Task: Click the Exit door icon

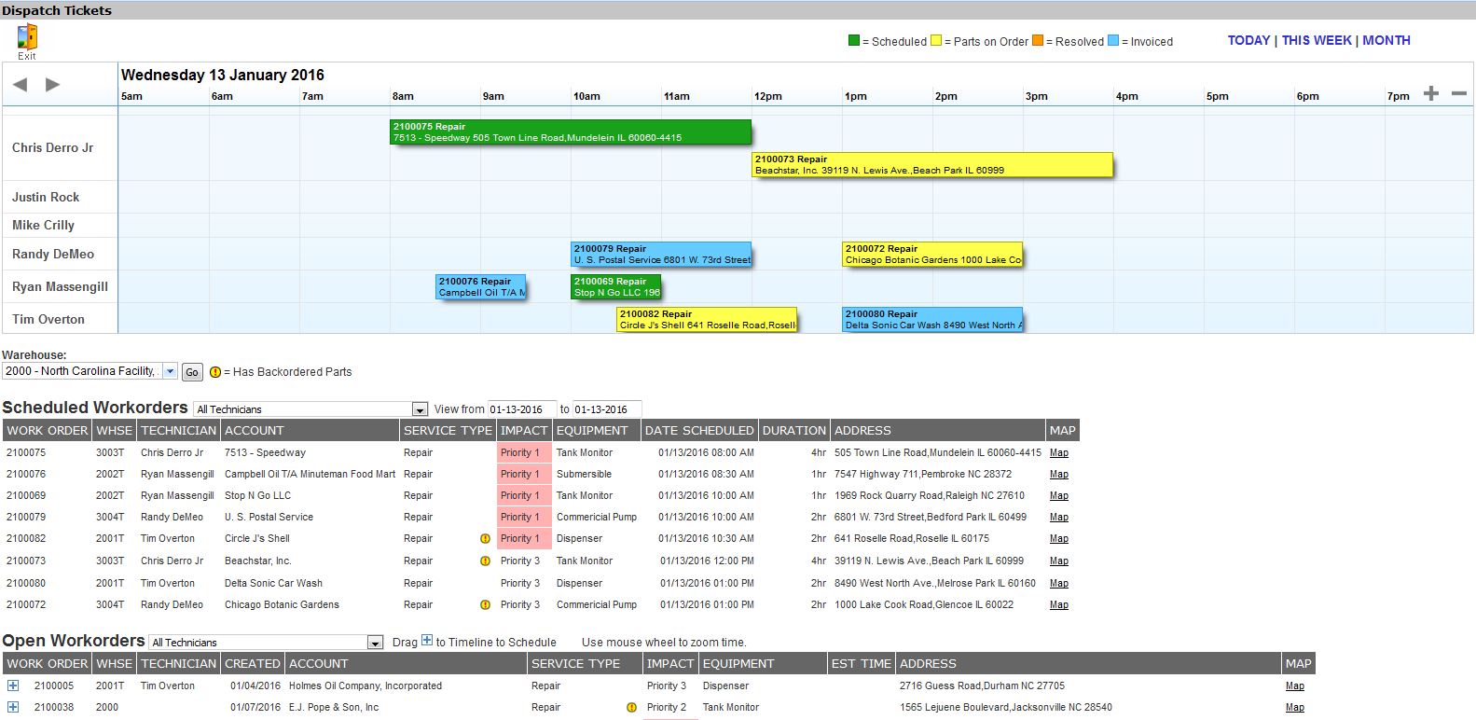Action: (x=27, y=37)
